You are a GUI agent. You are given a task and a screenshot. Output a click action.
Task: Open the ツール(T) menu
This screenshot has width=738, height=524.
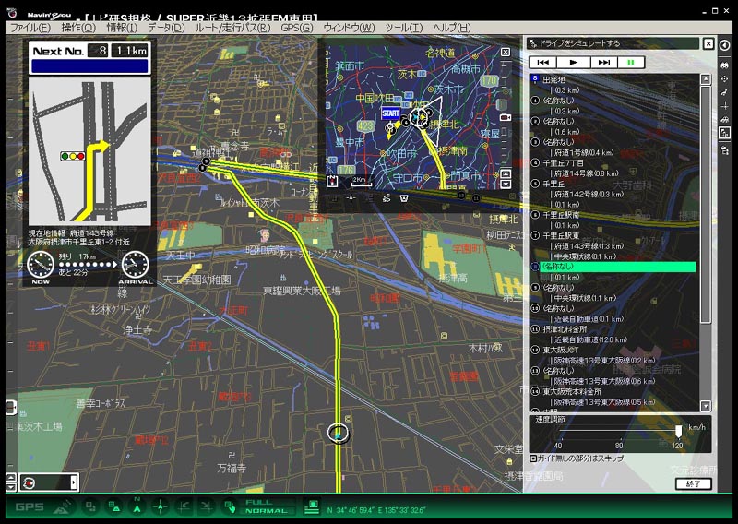[404, 28]
